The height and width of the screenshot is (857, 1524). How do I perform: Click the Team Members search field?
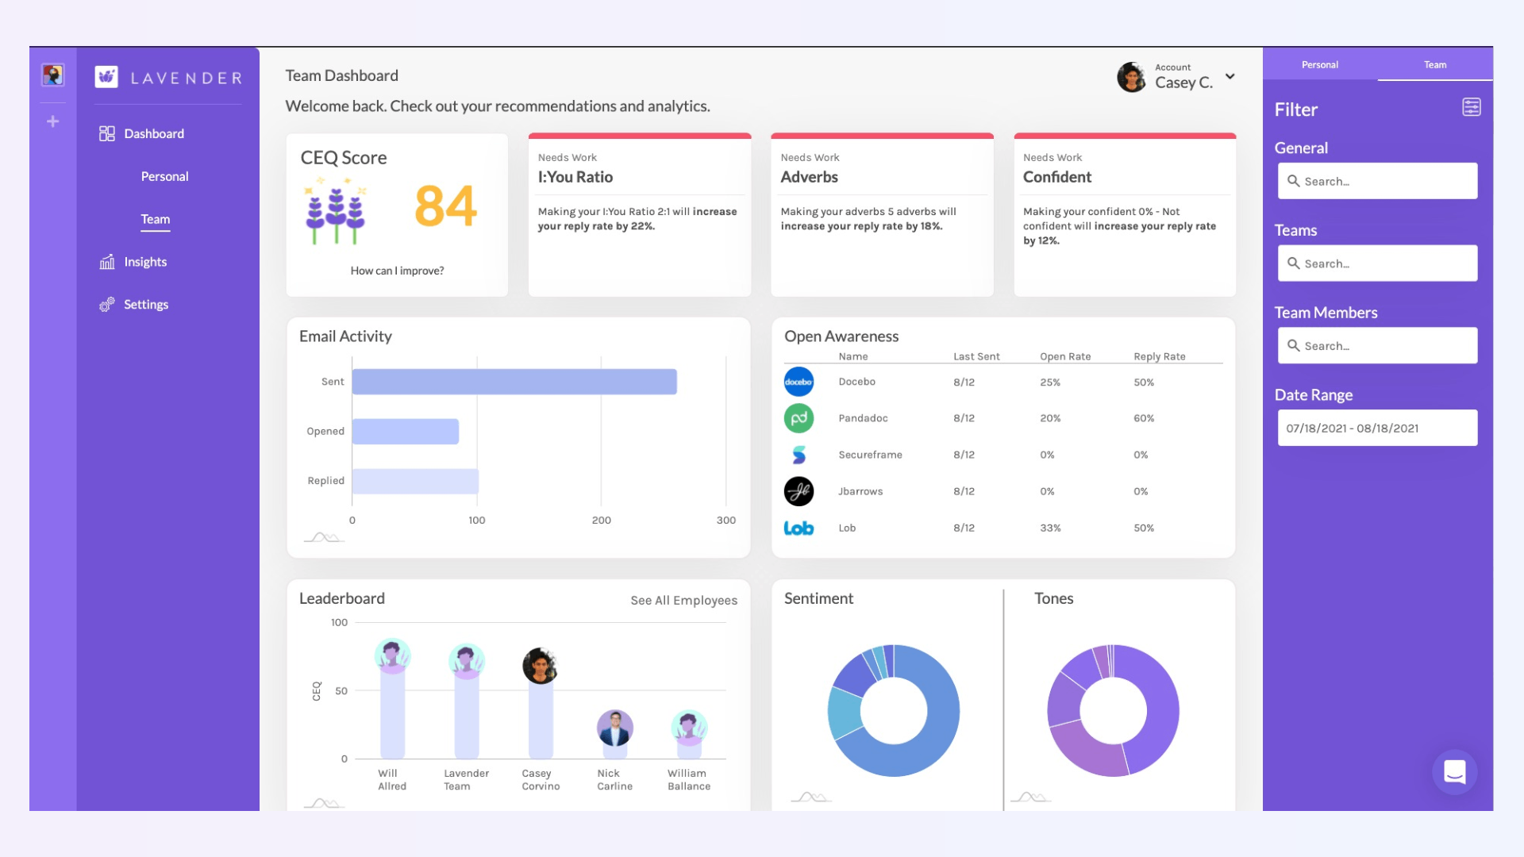pyautogui.click(x=1377, y=346)
